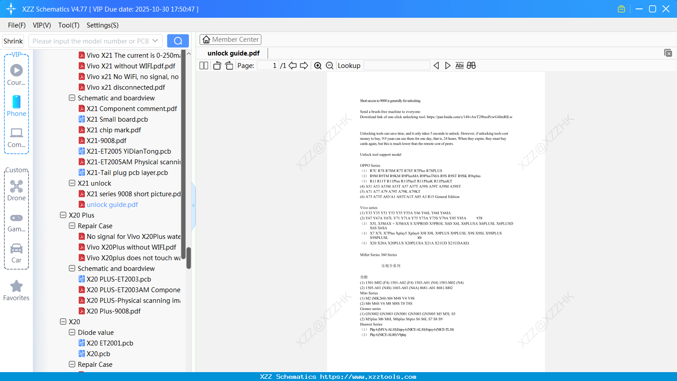Collapse the Repair Case folder under X20 Plus
The width and height of the screenshot is (677, 381).
(x=72, y=226)
